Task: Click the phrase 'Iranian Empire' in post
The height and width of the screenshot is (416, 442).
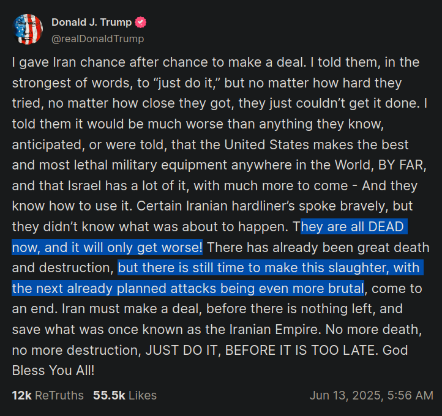Action: click(275, 330)
